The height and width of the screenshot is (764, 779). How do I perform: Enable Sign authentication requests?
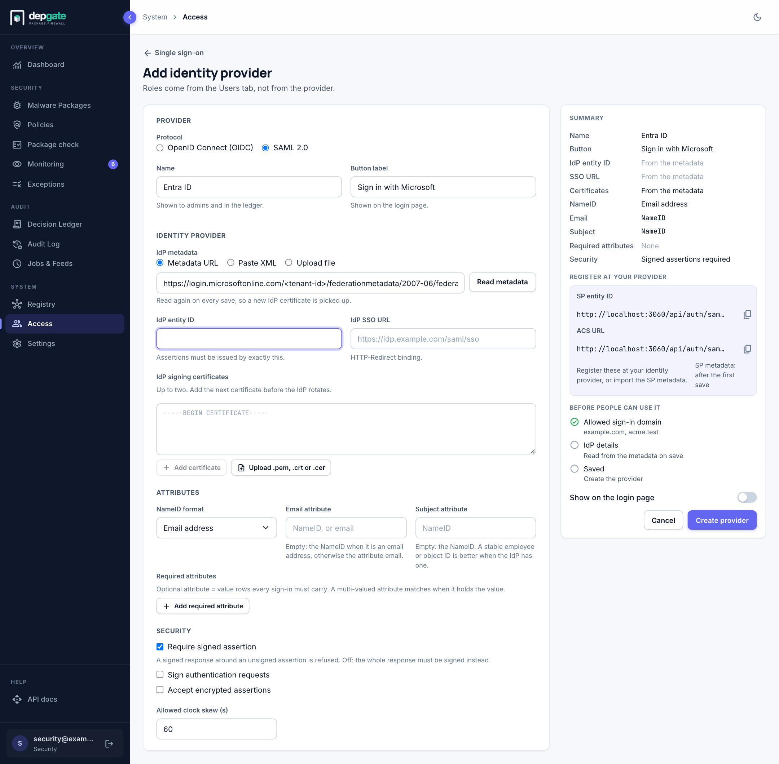160,675
